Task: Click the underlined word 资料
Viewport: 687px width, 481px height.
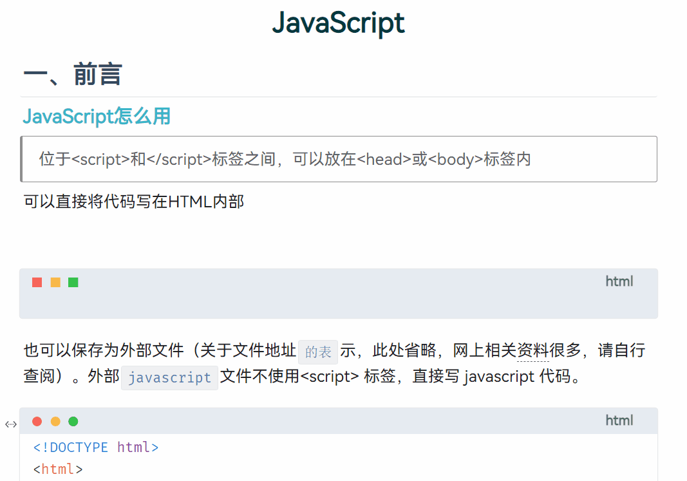Action: (532, 350)
